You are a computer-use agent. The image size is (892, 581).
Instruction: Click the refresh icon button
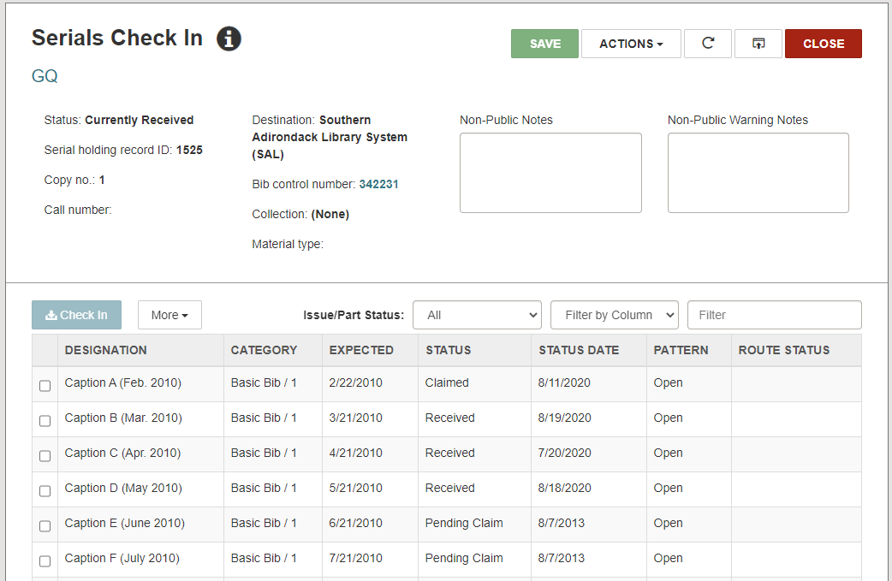707,44
